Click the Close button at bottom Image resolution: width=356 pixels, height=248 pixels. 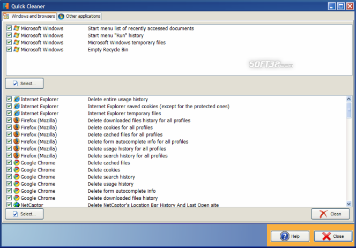click(x=333, y=236)
